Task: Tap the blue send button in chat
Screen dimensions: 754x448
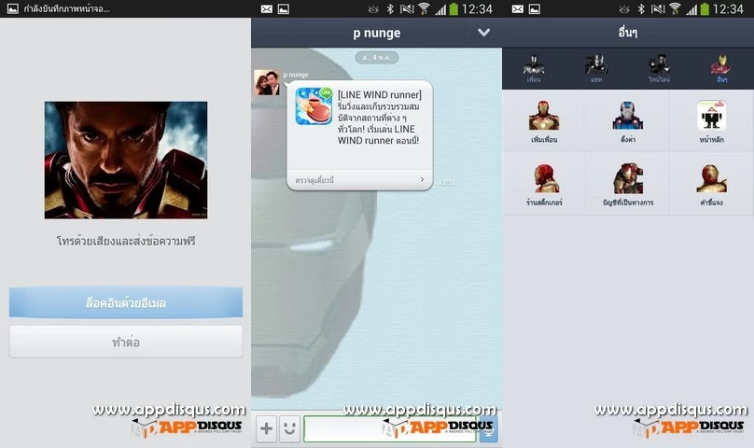Action: click(x=489, y=428)
